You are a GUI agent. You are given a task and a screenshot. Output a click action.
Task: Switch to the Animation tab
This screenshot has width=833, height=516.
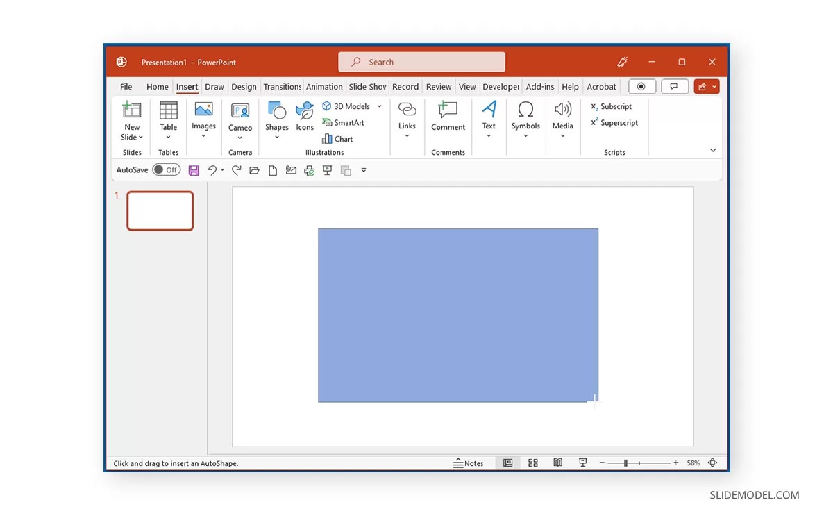tap(324, 86)
